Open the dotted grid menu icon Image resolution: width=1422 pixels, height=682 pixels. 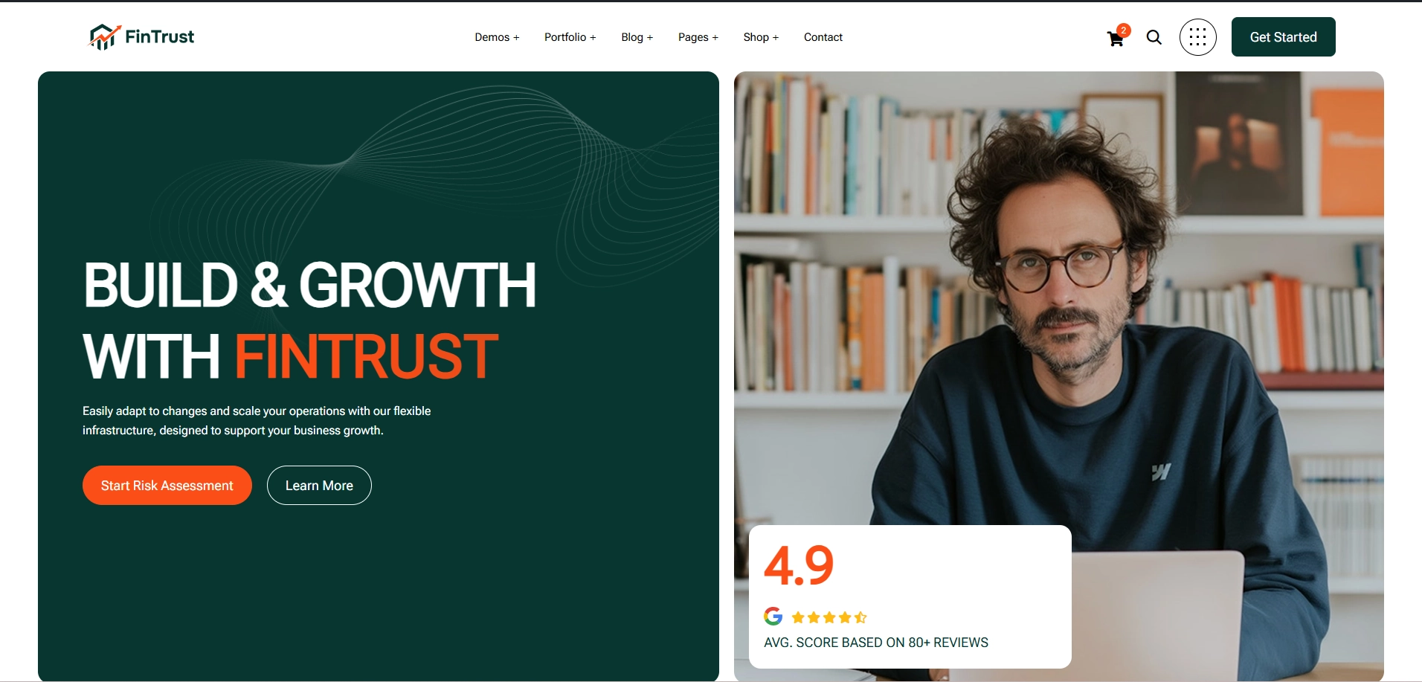point(1197,37)
